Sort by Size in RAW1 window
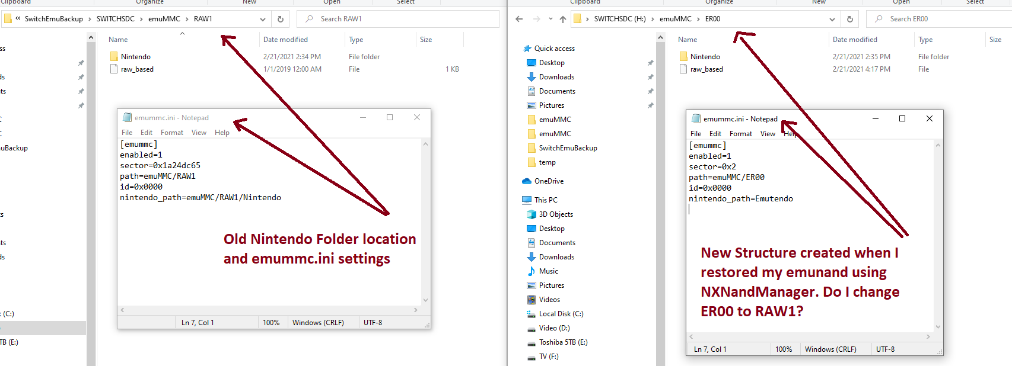Image resolution: width=1012 pixels, height=366 pixels. (426, 40)
